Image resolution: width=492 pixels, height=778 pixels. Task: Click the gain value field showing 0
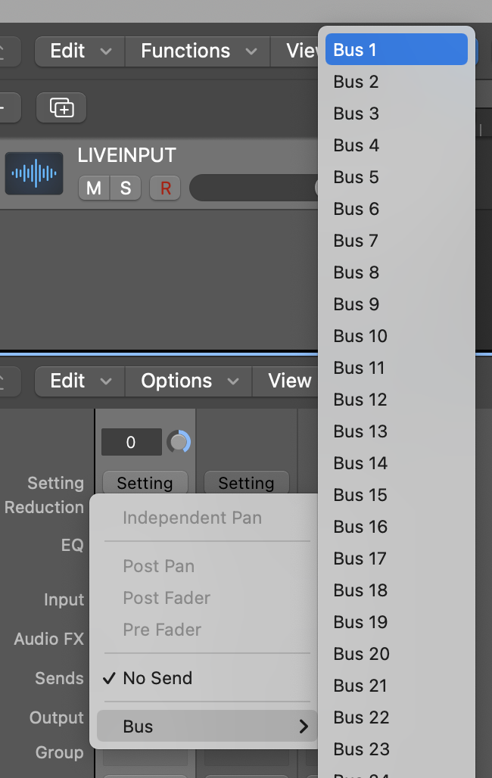pos(131,442)
